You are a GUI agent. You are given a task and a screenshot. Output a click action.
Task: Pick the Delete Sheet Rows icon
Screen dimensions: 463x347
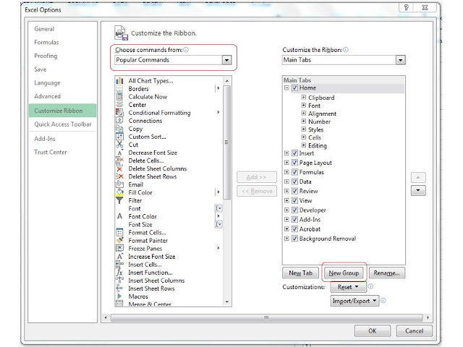click(119, 176)
